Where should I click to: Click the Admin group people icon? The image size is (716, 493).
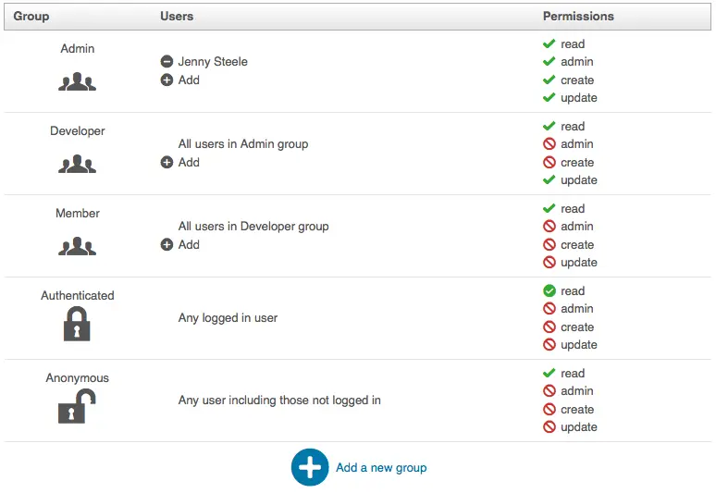77,81
